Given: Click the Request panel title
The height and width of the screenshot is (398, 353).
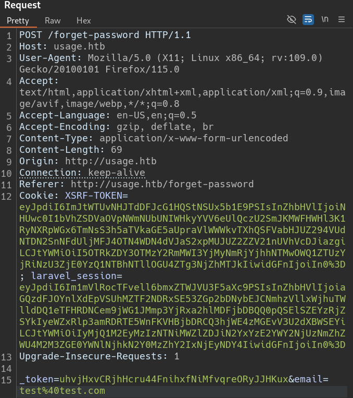Looking at the screenshot, I should (x=22, y=5).
